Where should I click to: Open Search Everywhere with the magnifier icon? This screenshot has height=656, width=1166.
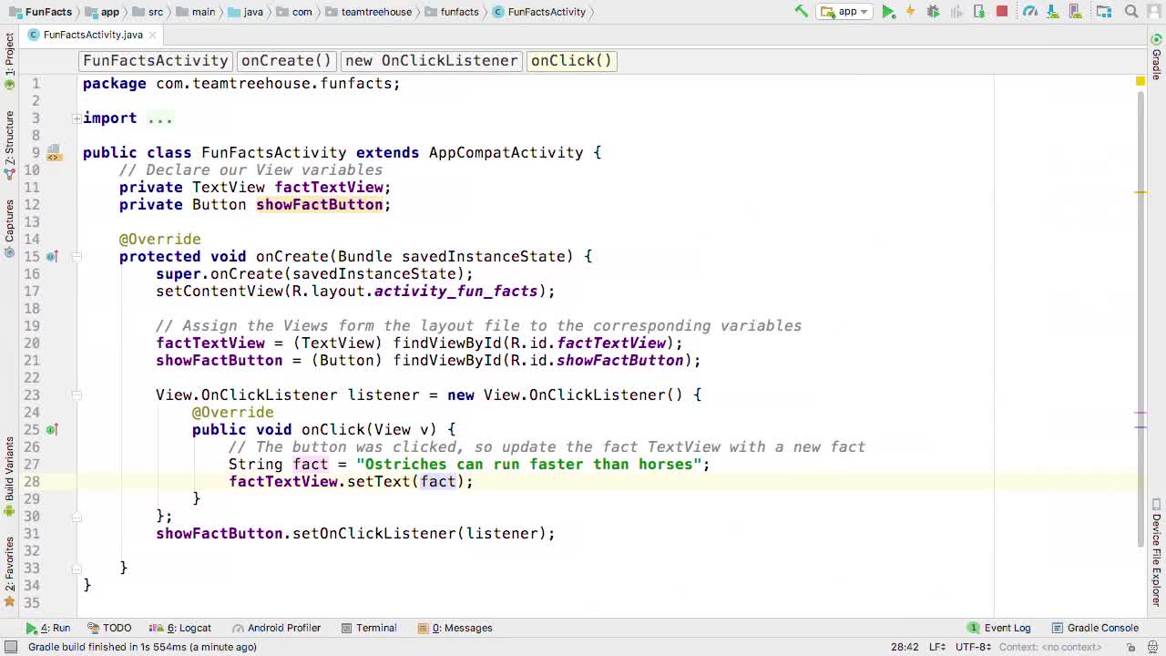pyautogui.click(x=1130, y=12)
